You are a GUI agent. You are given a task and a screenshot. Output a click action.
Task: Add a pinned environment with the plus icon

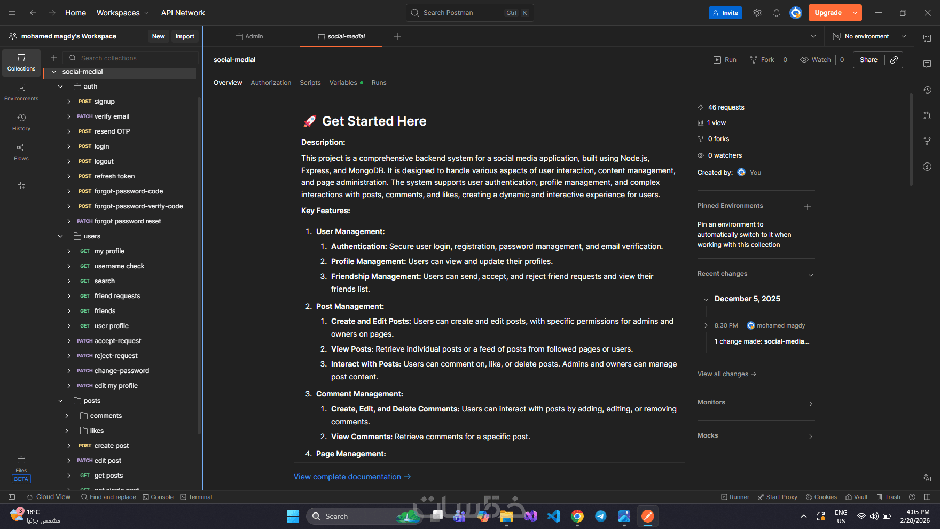pos(808,207)
